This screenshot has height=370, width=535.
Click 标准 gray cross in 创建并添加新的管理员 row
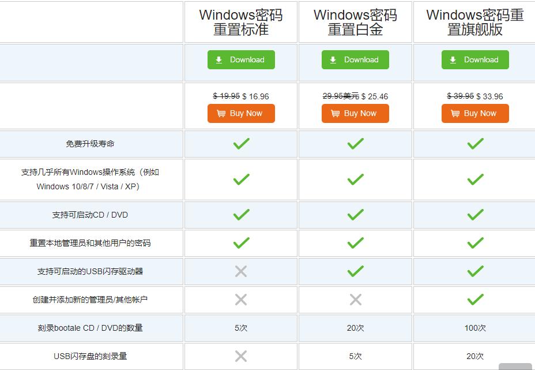pos(241,300)
